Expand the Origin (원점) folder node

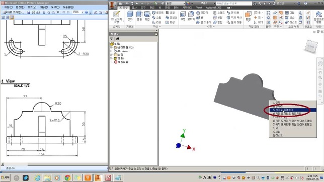point(111,55)
